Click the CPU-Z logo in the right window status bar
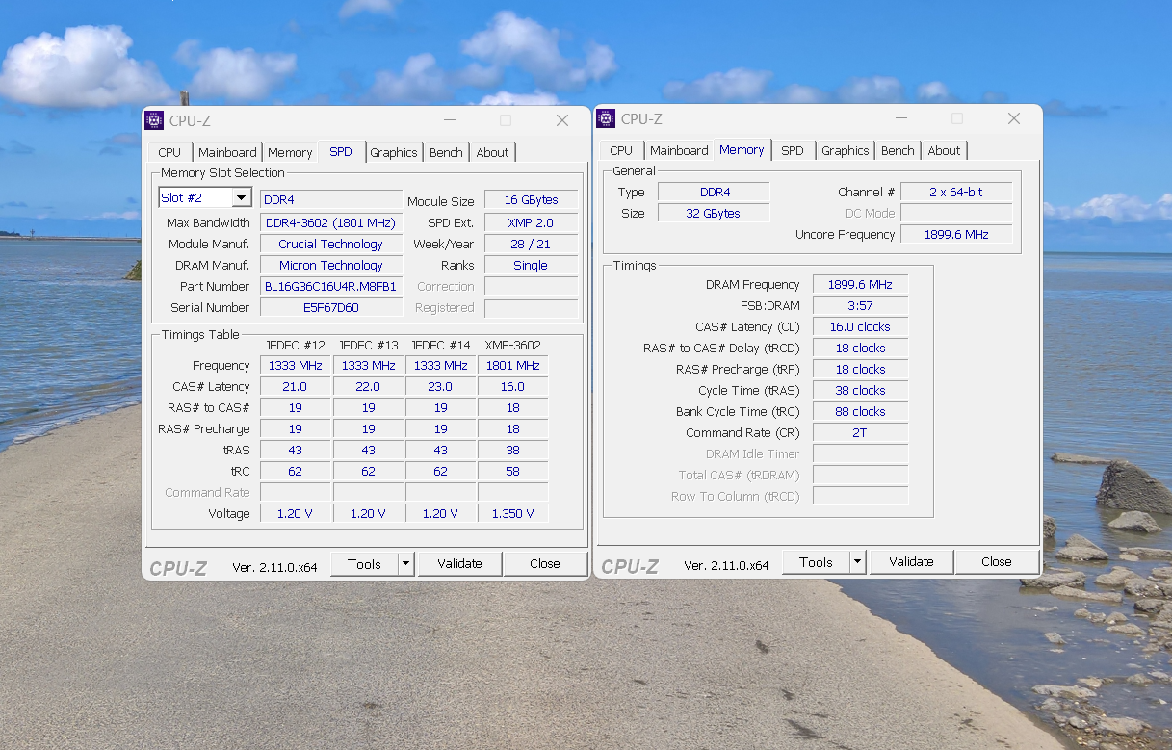The height and width of the screenshot is (750, 1172). point(630,565)
